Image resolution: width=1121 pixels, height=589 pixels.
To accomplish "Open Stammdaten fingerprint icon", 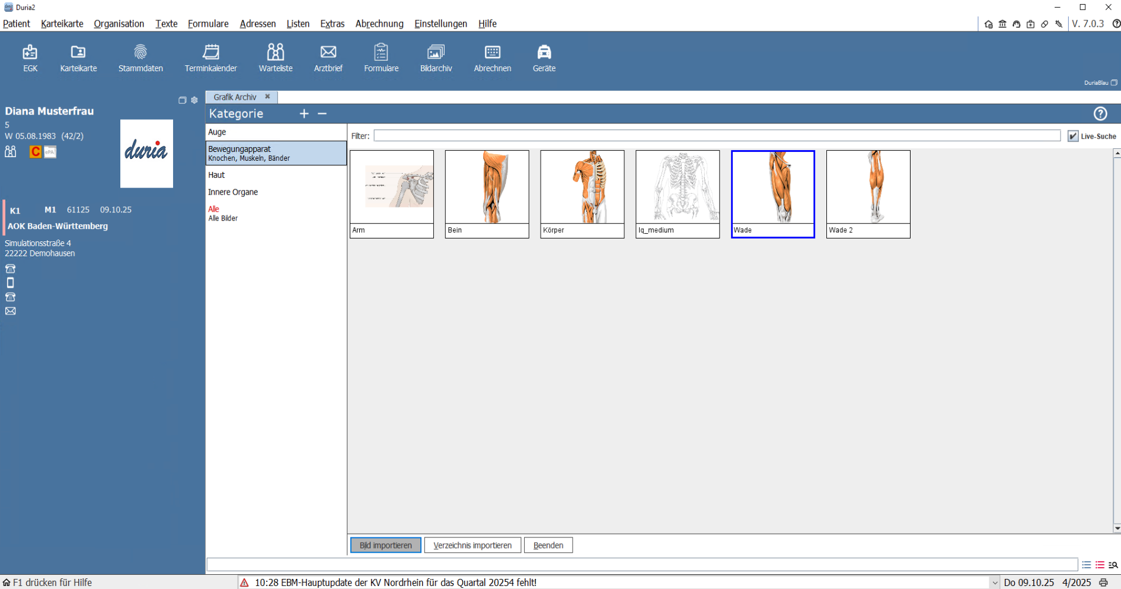I will point(140,58).
